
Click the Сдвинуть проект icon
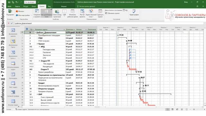pyautogui.click(x=100, y=14)
